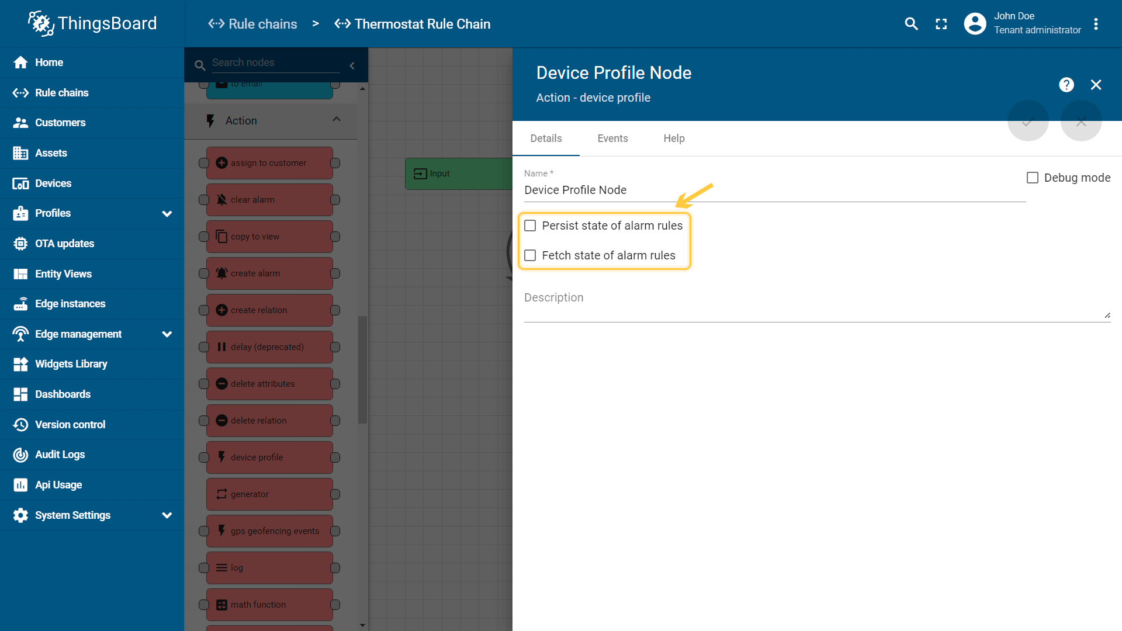This screenshot has height=631, width=1122.
Task: Select the gps geofencing events node
Action: point(269,531)
